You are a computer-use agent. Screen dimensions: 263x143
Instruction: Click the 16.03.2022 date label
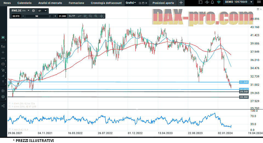[75, 133]
